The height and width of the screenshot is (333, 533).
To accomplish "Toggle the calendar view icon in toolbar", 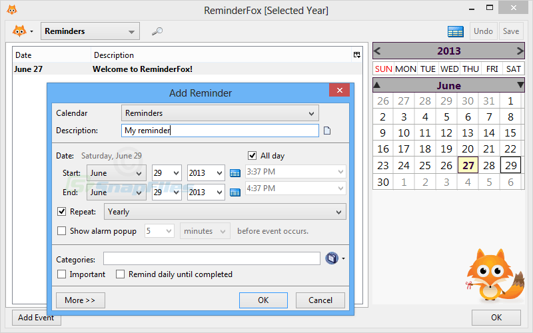I will click(x=455, y=31).
